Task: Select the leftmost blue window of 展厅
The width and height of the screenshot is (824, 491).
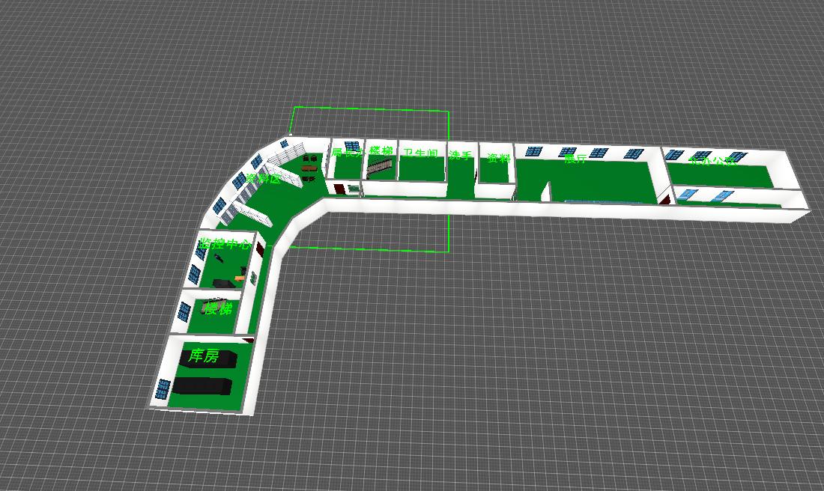Action: [533, 151]
